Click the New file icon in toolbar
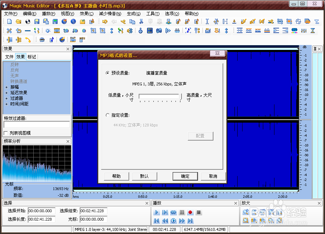 tap(9, 21)
